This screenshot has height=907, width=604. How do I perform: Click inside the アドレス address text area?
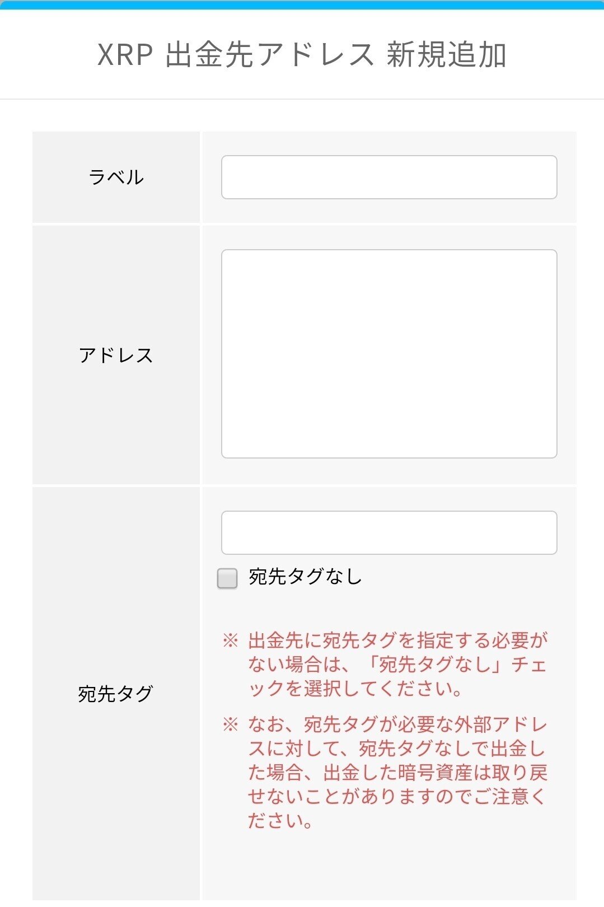(389, 353)
